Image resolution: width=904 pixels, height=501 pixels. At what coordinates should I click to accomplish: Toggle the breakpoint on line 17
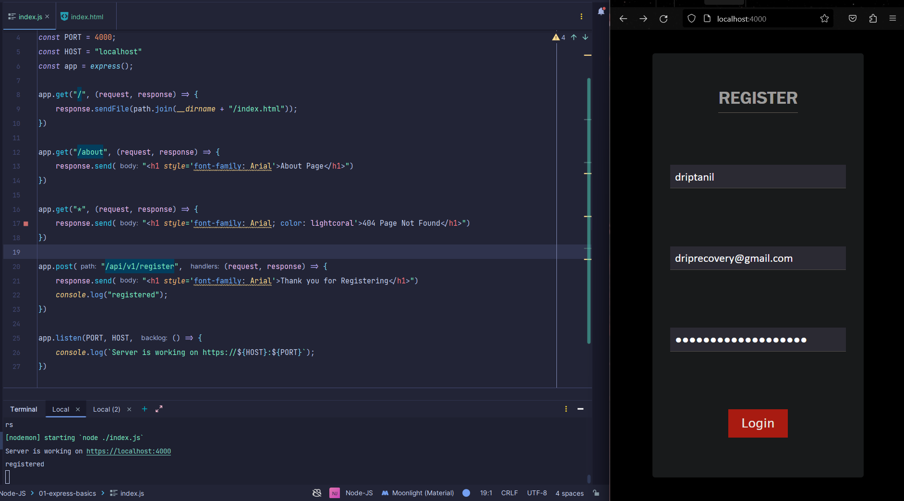26,224
